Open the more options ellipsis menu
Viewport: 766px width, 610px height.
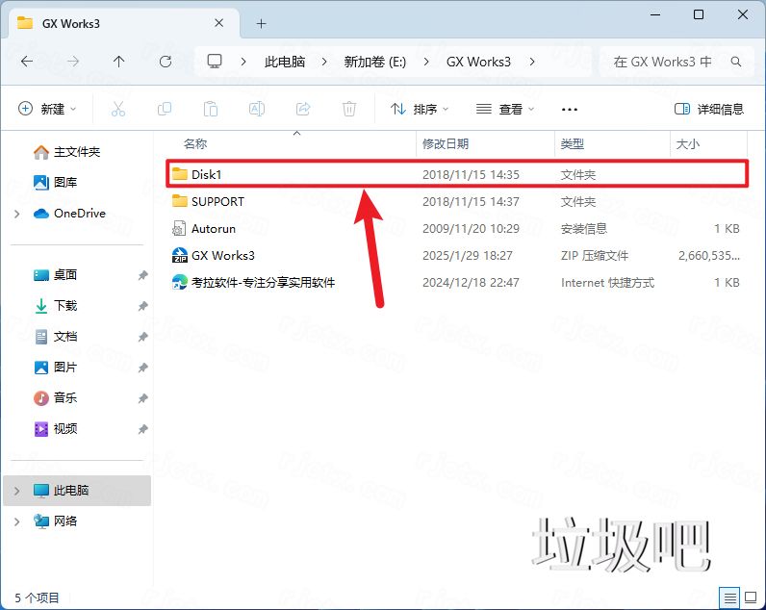click(570, 109)
